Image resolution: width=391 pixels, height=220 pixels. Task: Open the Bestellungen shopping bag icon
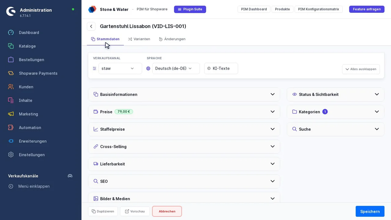click(x=11, y=60)
